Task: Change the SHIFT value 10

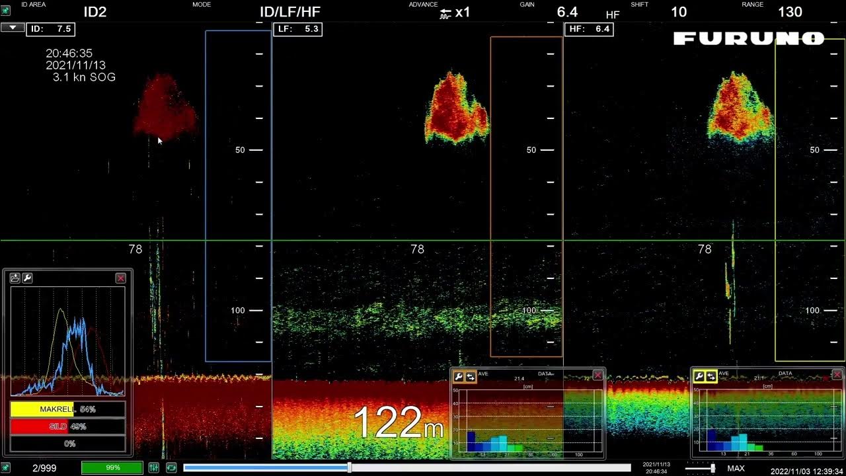Action: point(679,12)
